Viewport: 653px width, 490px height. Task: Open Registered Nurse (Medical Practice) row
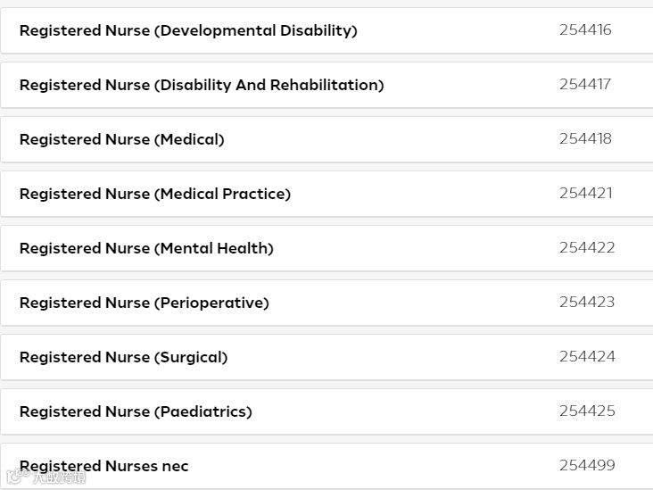pyautogui.click(x=155, y=195)
